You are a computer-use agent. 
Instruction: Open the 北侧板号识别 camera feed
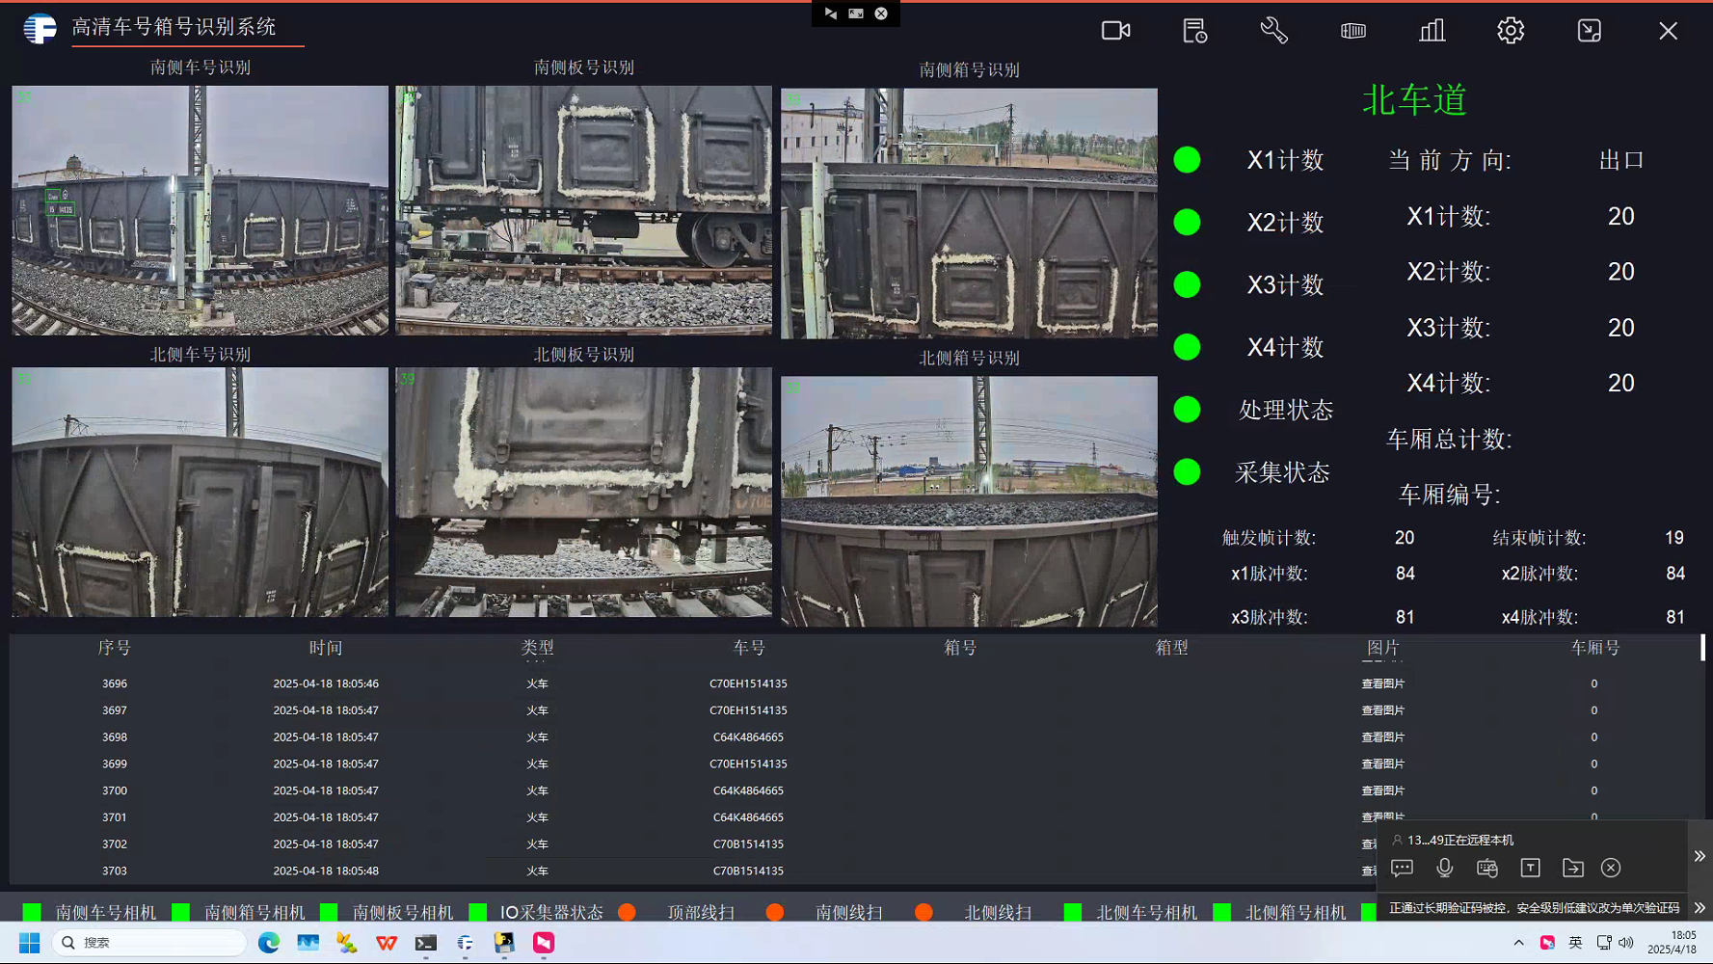583,492
